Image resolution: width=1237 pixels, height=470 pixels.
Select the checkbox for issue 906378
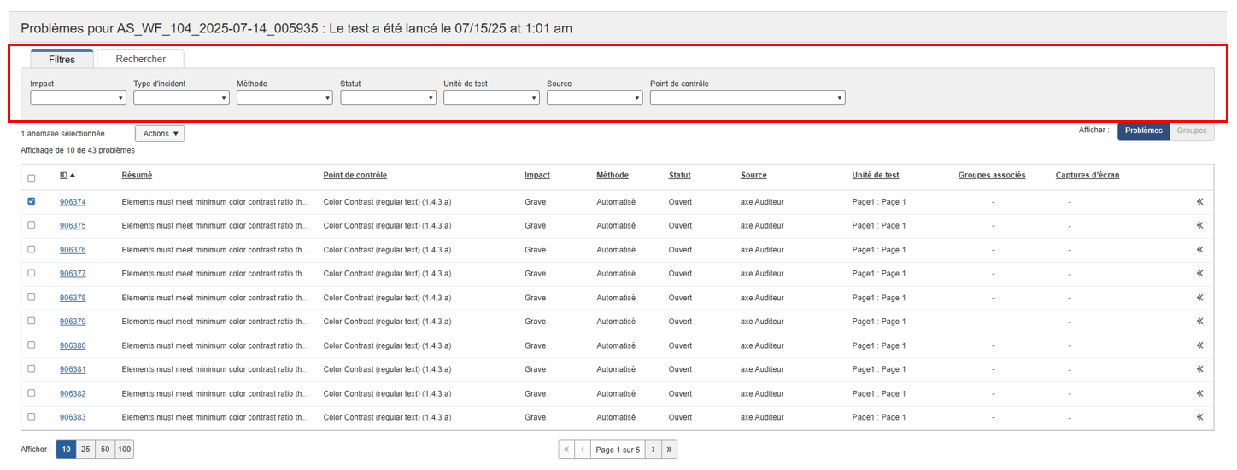32,297
